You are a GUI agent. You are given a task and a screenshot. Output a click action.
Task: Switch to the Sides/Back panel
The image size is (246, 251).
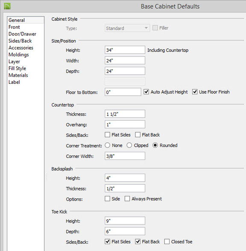tap(20, 41)
